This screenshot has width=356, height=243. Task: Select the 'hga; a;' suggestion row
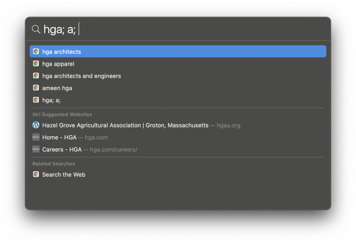(x=178, y=100)
